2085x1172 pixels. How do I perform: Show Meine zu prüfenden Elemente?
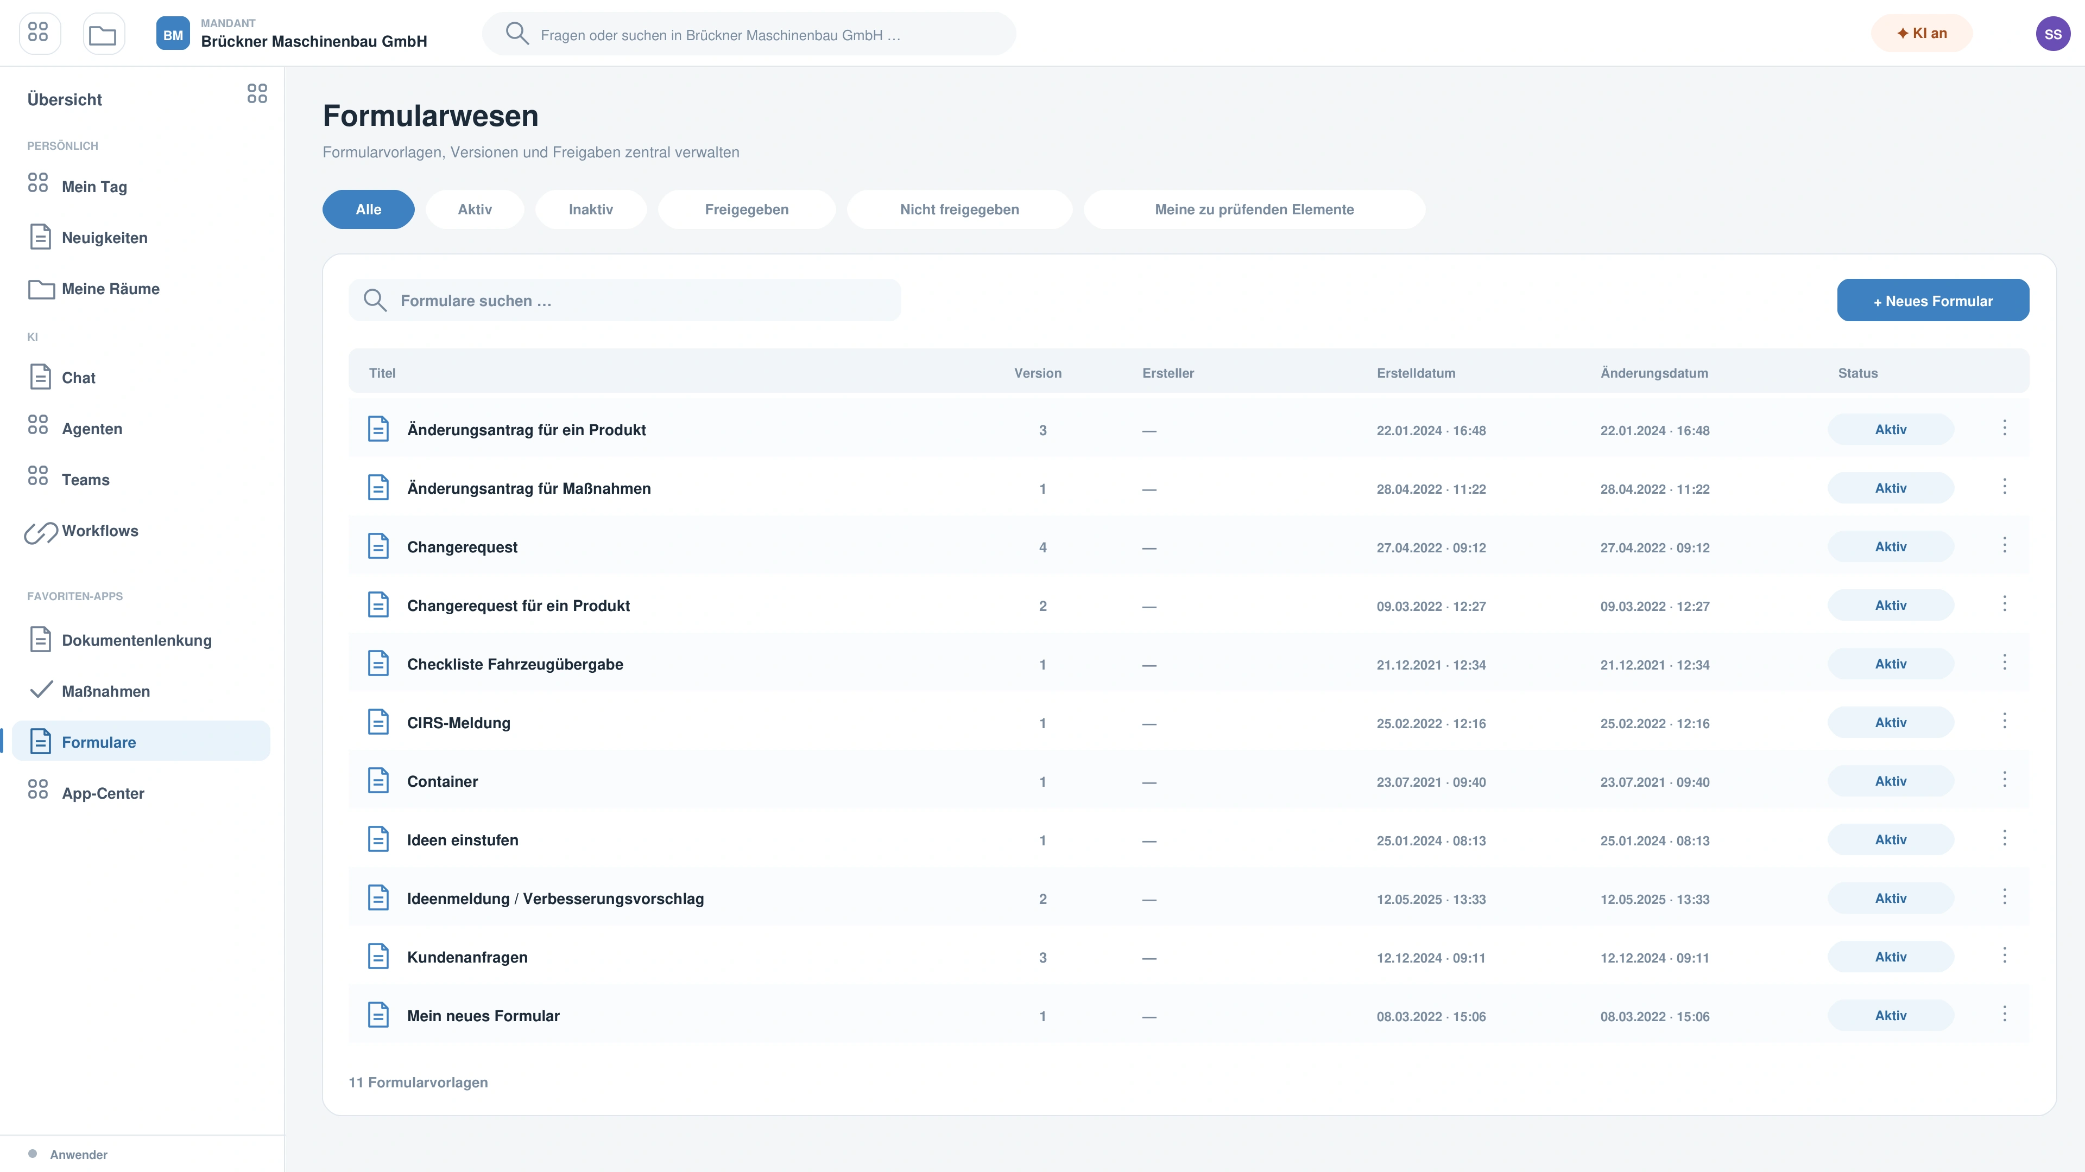pyautogui.click(x=1254, y=209)
